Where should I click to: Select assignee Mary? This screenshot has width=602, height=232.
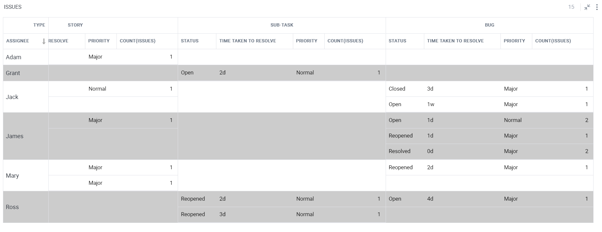coord(12,175)
